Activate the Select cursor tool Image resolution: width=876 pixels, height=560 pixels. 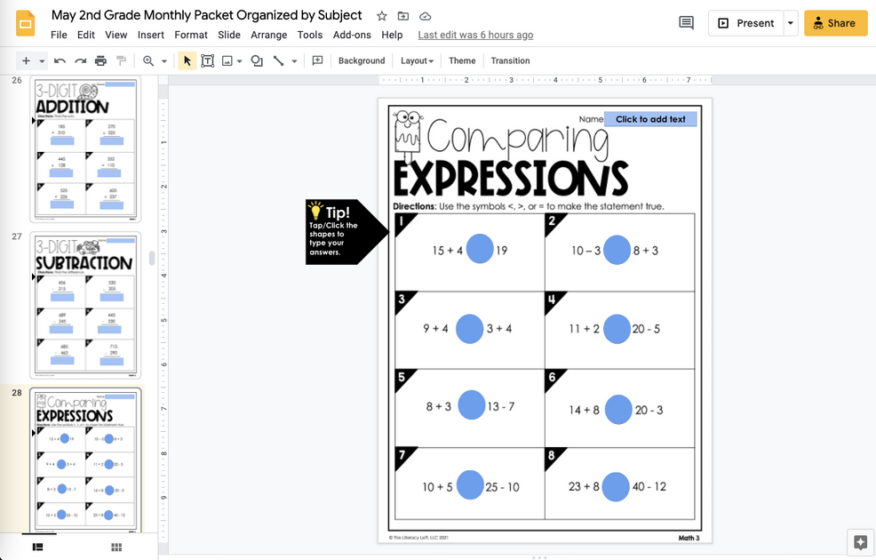(x=187, y=60)
